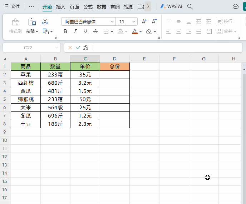
Task: Click the red font color button
Action: pos(135,31)
